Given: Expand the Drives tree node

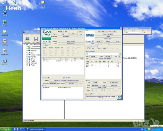Looking at the screenshot, I should tap(27, 59).
